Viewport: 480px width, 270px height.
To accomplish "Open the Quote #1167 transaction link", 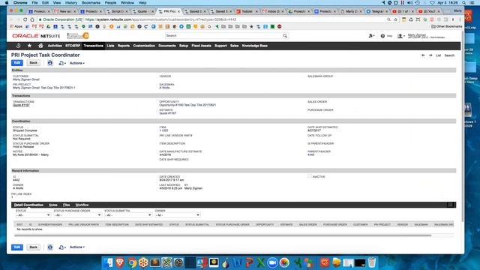I will coord(21,105).
